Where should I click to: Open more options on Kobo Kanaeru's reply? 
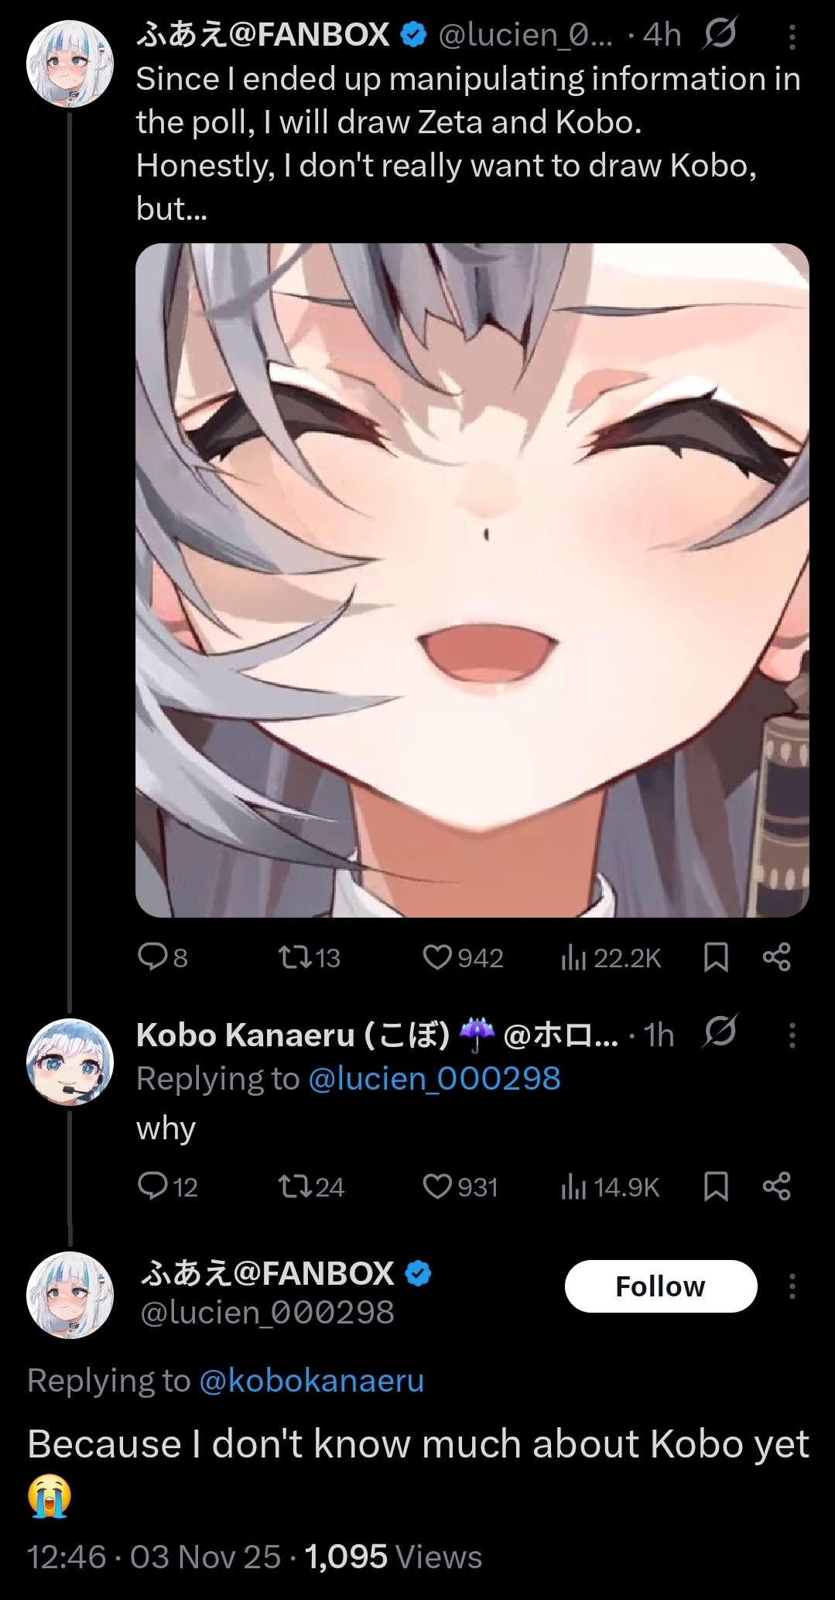[792, 1035]
